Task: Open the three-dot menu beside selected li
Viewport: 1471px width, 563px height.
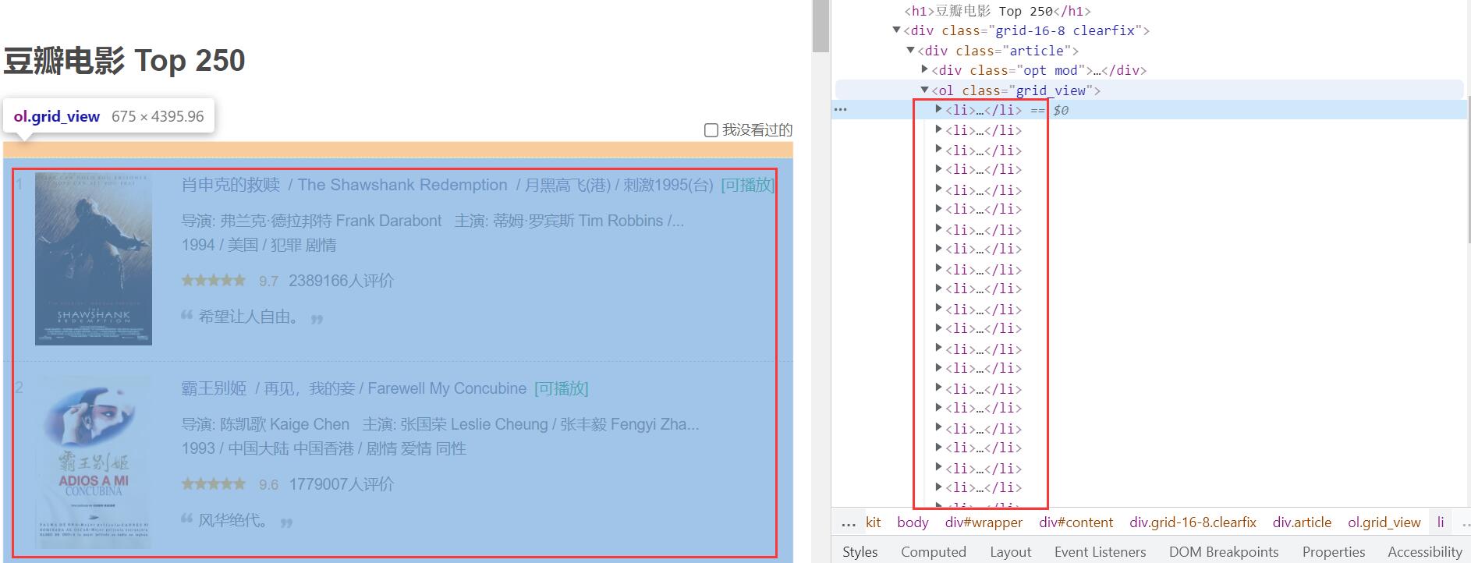Action: (840, 110)
